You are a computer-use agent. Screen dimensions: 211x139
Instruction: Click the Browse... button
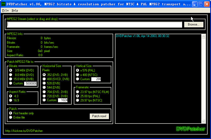point(194,24)
